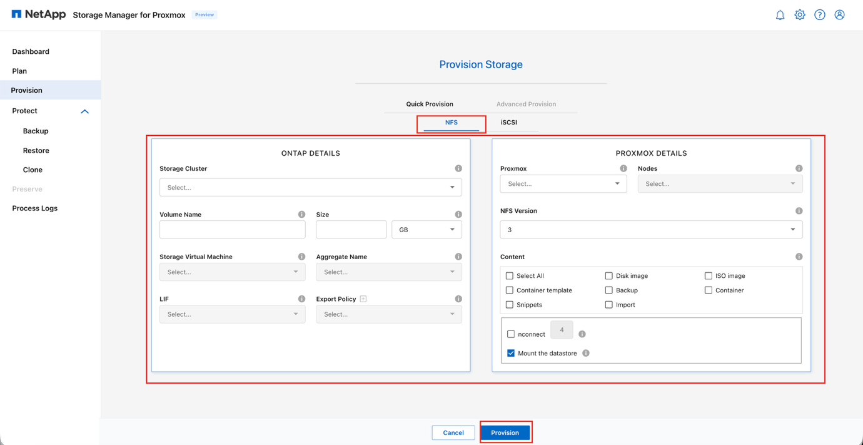Click the help question mark icon
The width and height of the screenshot is (863, 445).
point(820,14)
